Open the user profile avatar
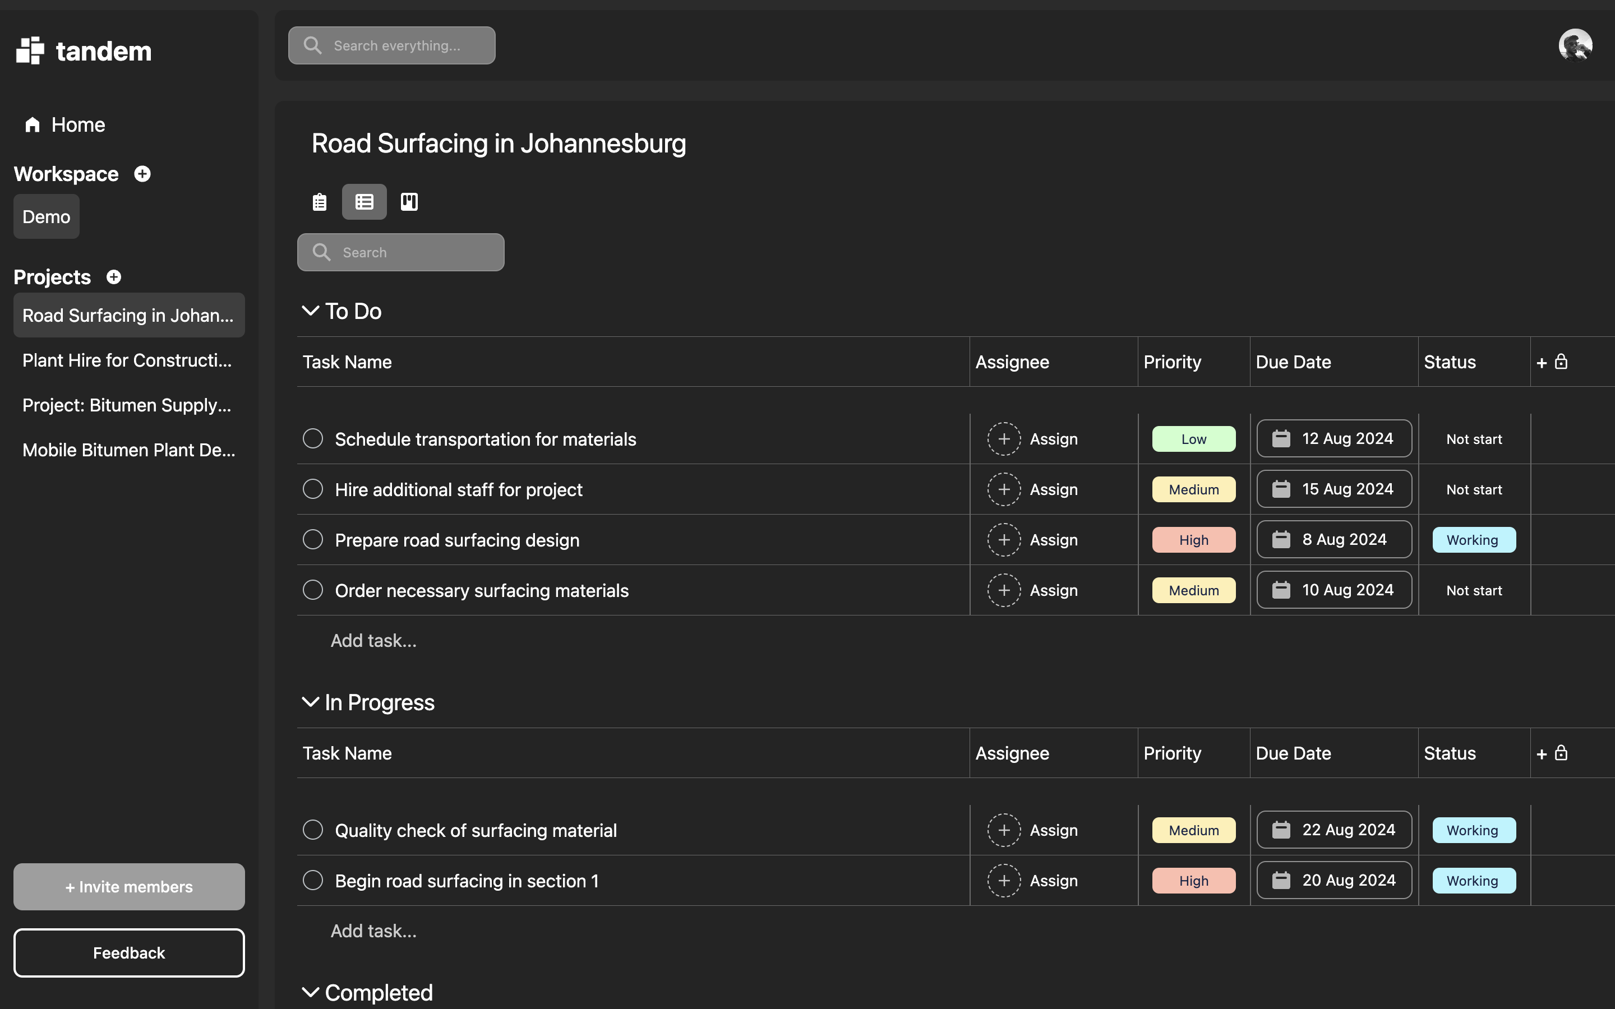The image size is (1615, 1009). [1575, 45]
